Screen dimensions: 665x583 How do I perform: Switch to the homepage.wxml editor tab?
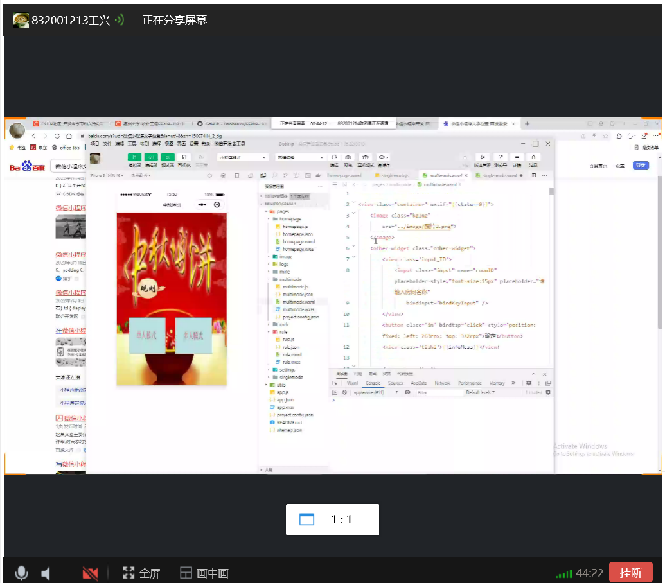344,175
